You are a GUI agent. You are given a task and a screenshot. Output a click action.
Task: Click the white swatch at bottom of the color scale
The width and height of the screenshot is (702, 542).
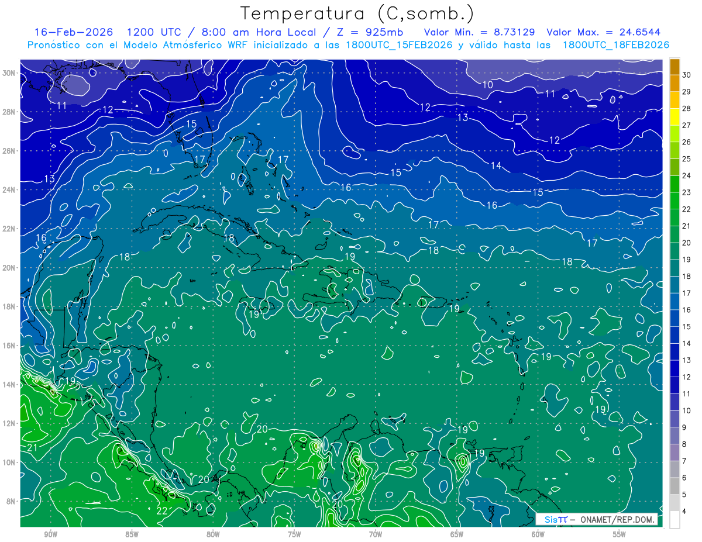click(675, 520)
